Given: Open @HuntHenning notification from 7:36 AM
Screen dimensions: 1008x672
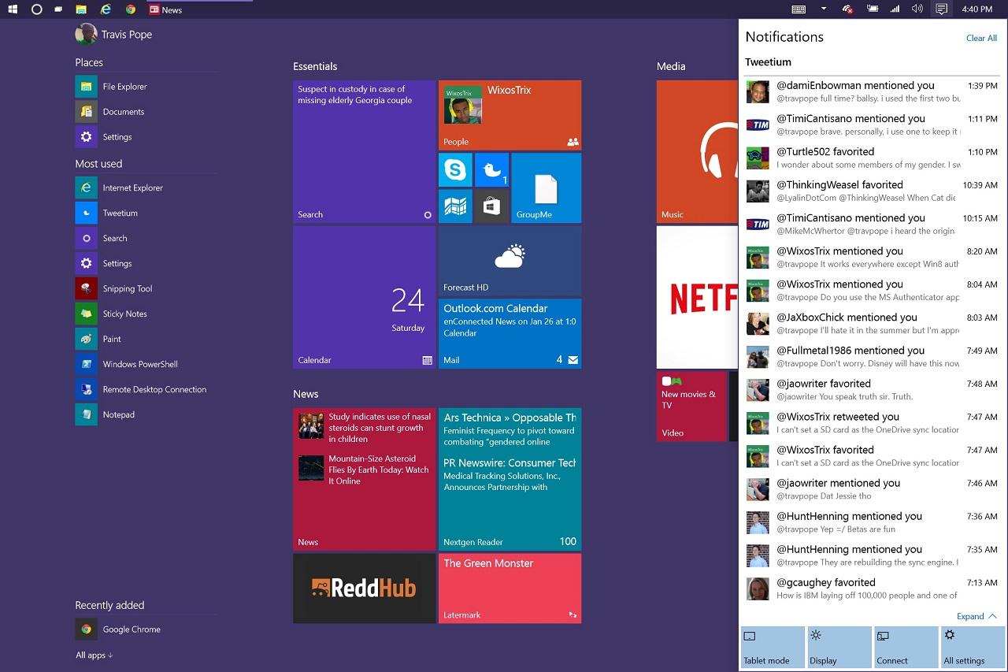Looking at the screenshot, I should (x=872, y=522).
